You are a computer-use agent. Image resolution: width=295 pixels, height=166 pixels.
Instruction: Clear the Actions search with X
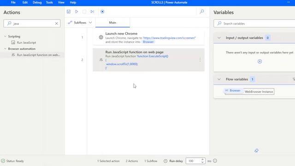pyautogui.click(x=56, y=24)
